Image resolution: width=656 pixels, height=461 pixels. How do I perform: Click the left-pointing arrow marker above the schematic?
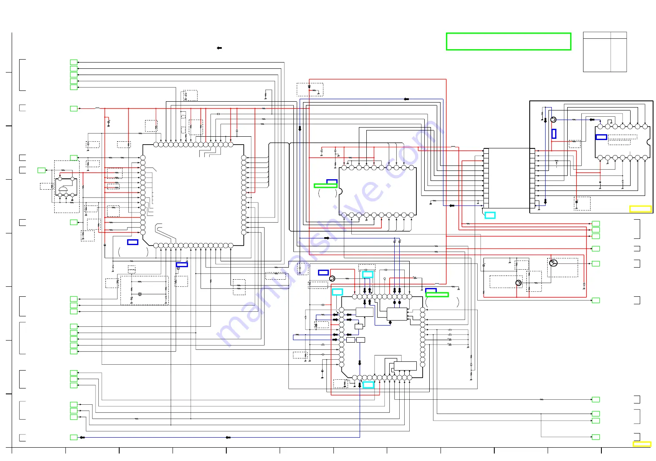pos(219,48)
